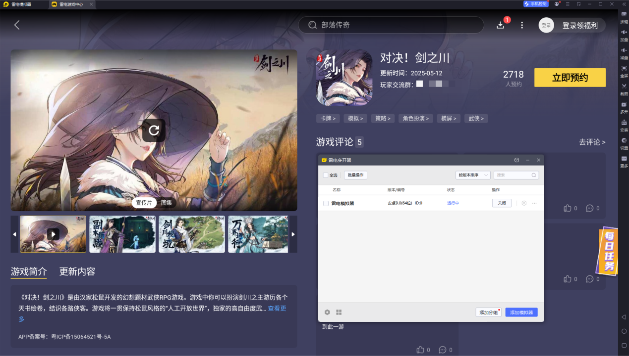Select the 图集 gallery tab
Viewport: 629px width, 356px height.
point(167,203)
